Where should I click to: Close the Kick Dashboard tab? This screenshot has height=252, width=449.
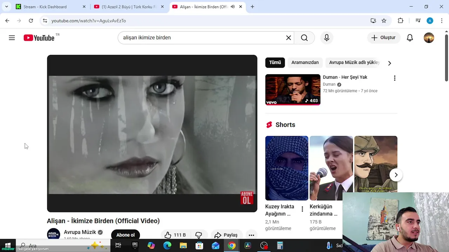pos(84,7)
